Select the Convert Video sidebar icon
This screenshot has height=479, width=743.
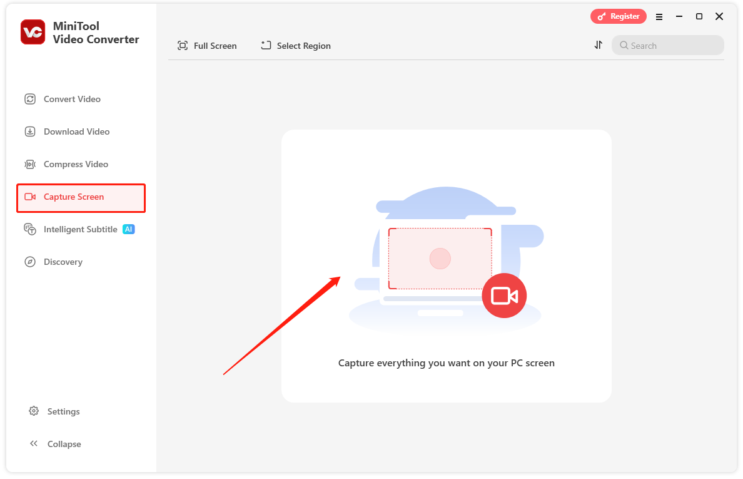pyautogui.click(x=30, y=99)
